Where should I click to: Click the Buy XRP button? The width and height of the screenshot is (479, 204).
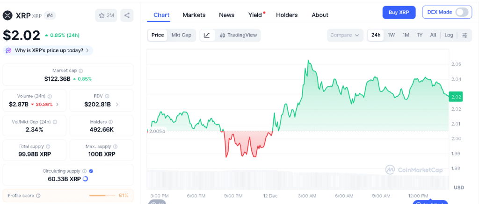[399, 12]
